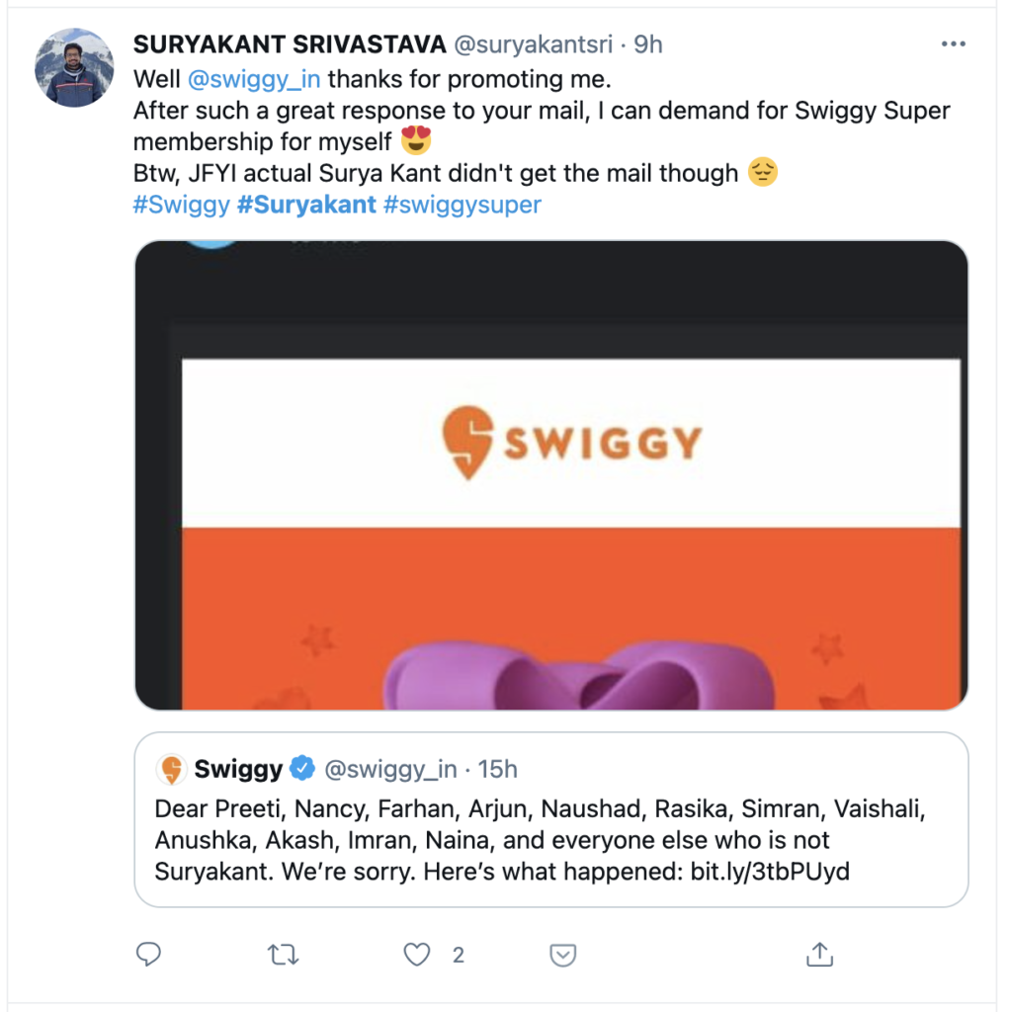Reply to Suryakant's tweet
1009x1012 pixels.
[x=148, y=954]
